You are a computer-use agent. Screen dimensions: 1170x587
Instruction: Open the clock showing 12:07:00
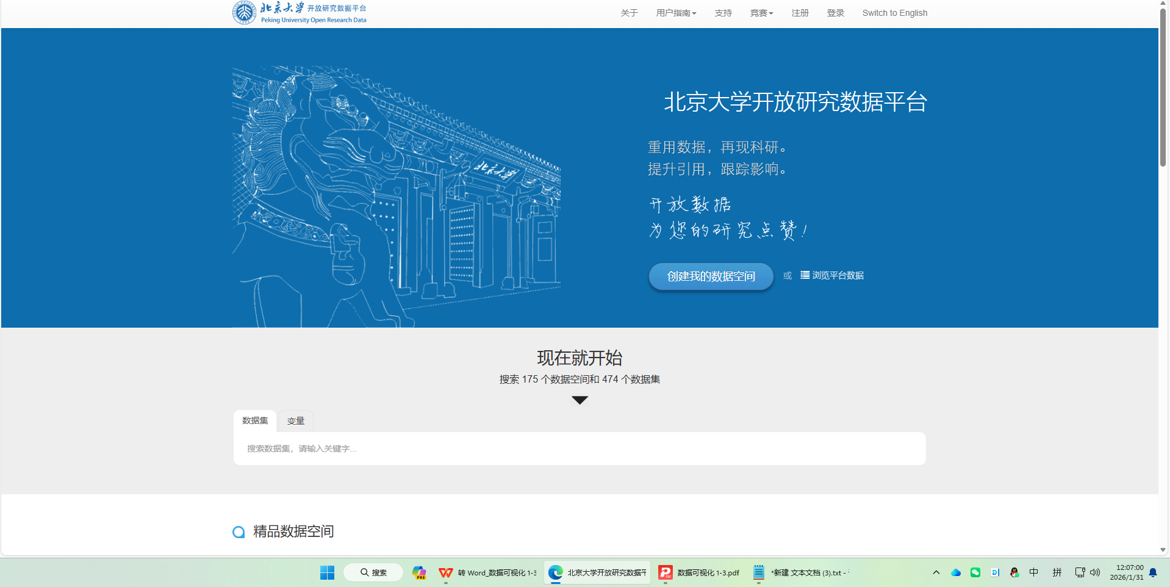click(1127, 572)
